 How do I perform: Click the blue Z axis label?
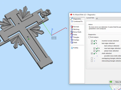(x=53, y=29)
